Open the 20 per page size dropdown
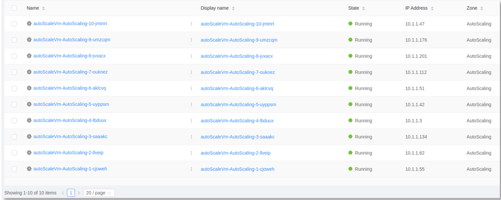The width and height of the screenshot is (501, 200). (99, 193)
